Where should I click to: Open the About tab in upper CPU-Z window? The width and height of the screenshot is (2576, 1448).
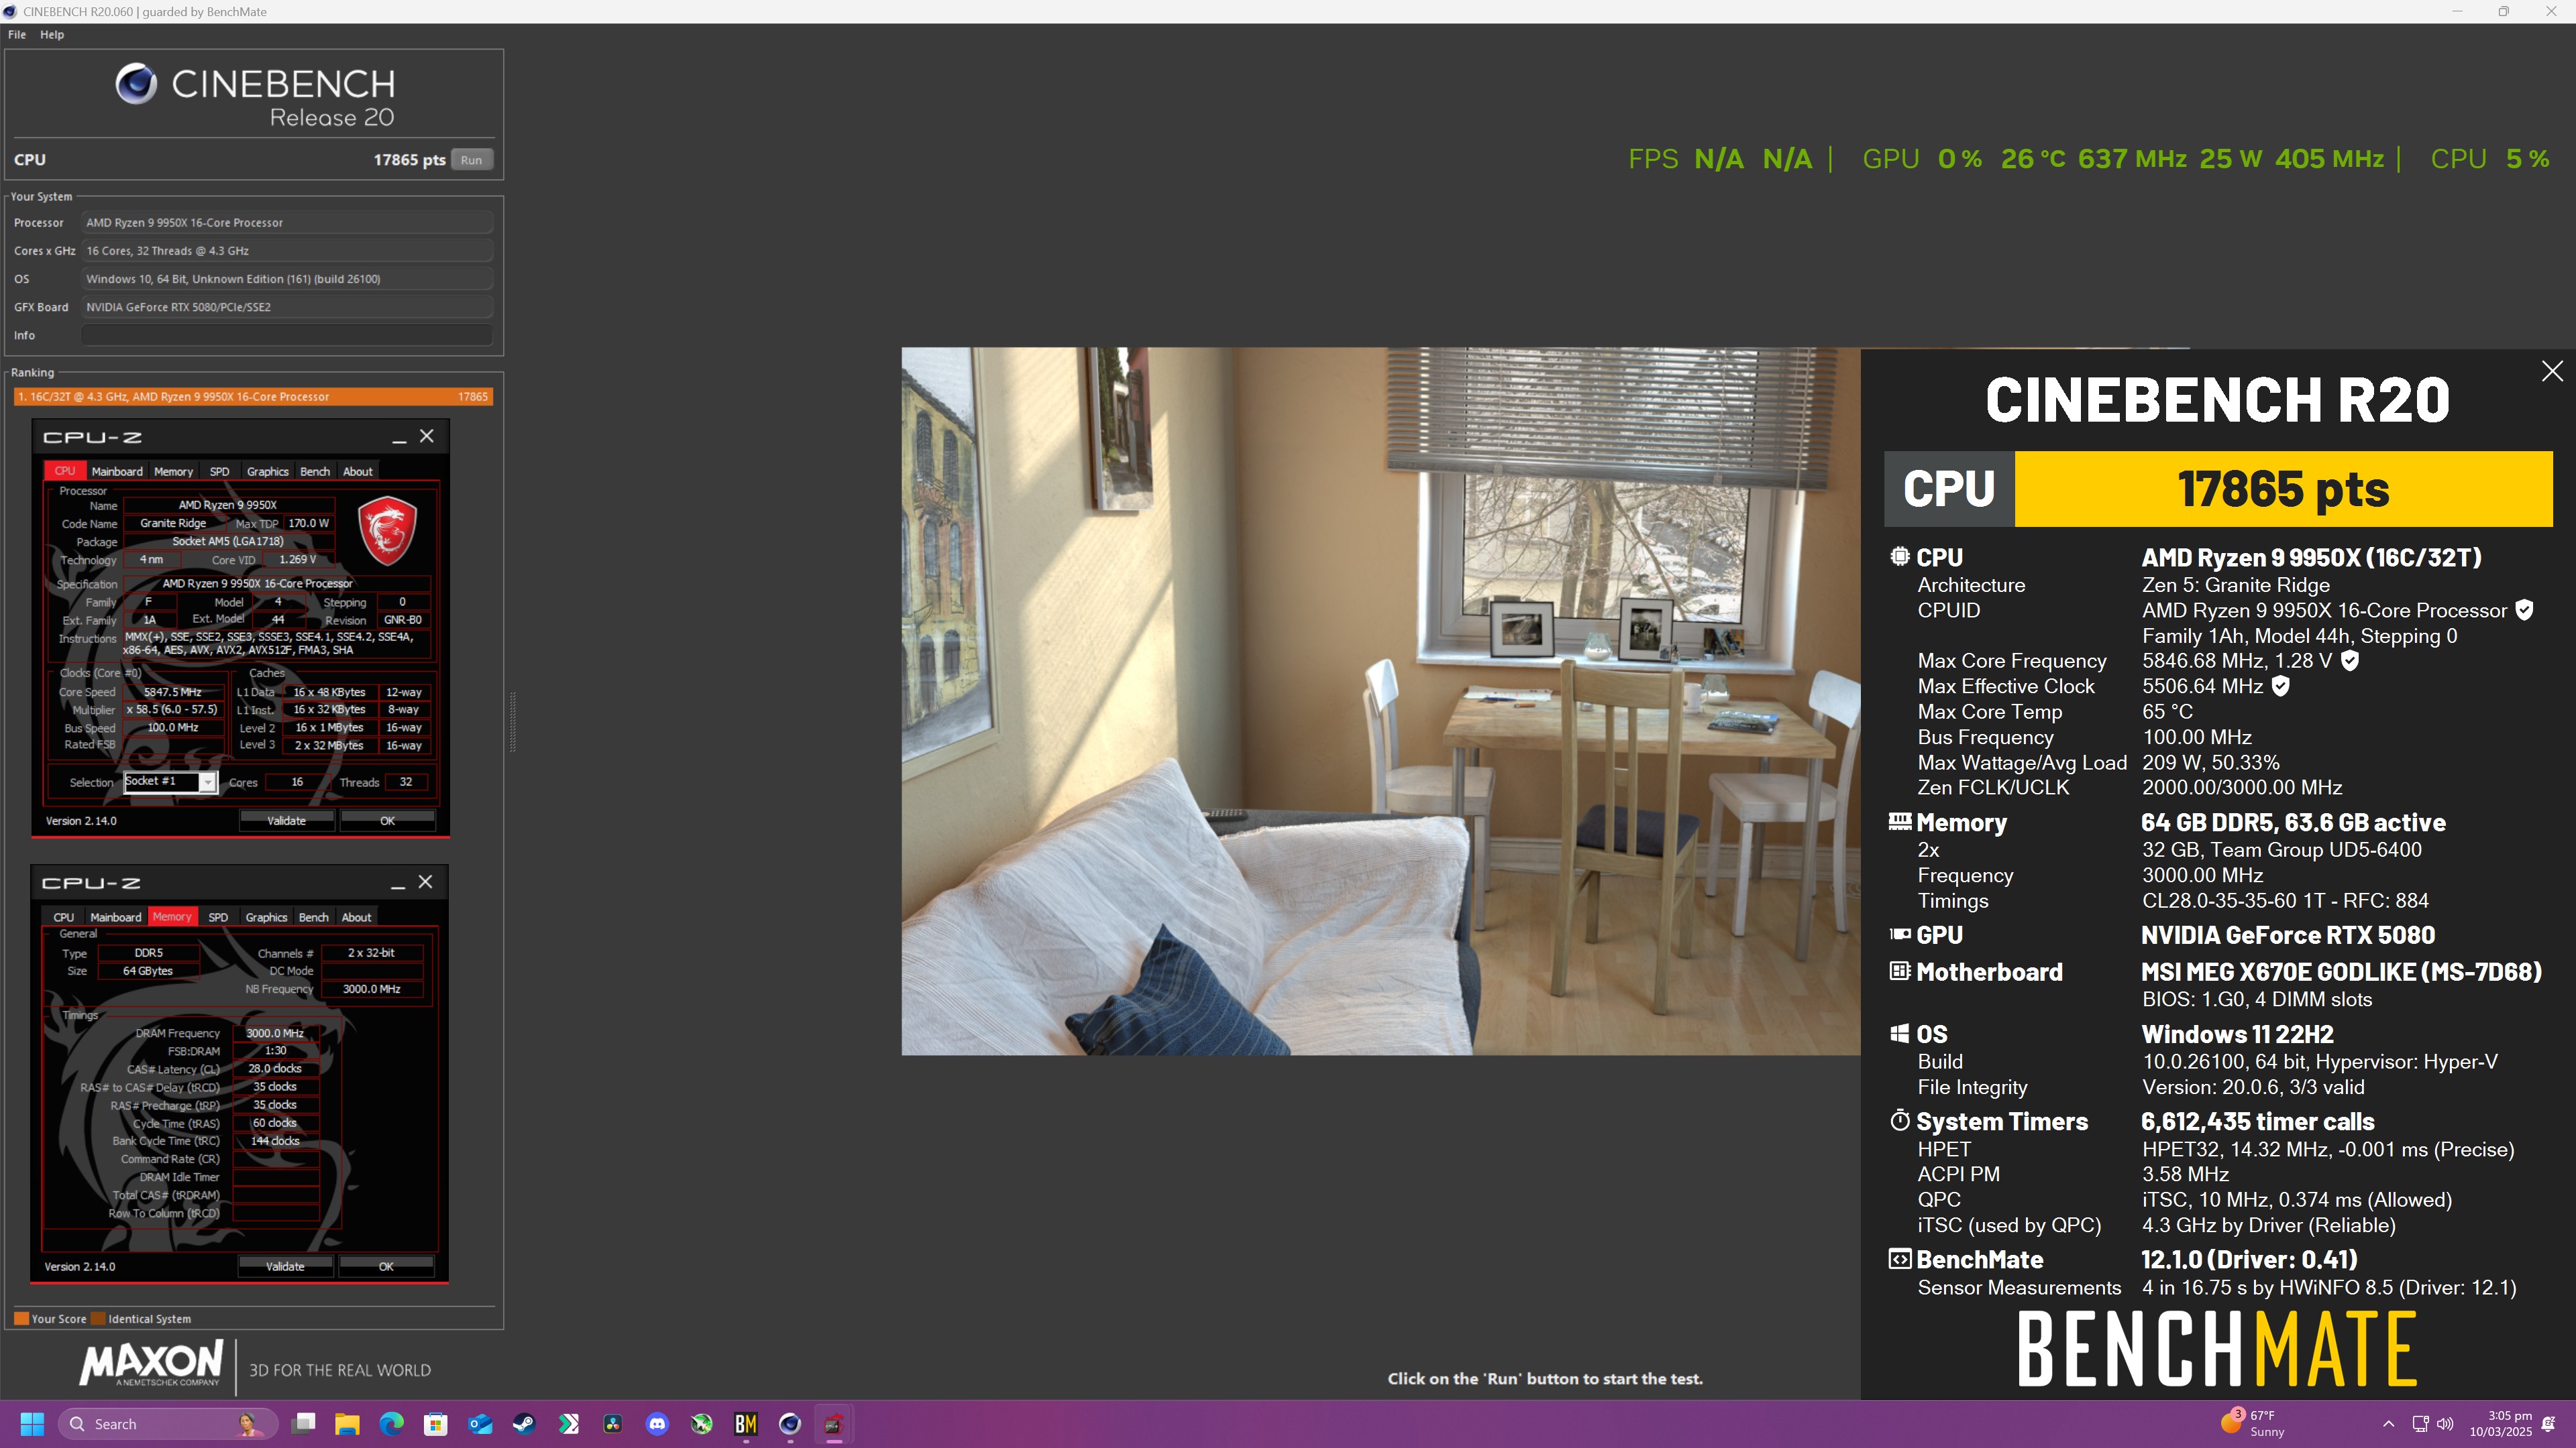click(x=358, y=471)
